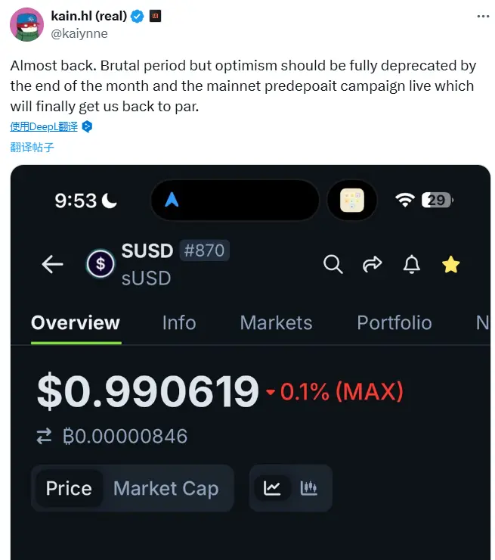The width and height of the screenshot is (495, 560).
Task: Select the Price chart option
Action: pos(69,489)
